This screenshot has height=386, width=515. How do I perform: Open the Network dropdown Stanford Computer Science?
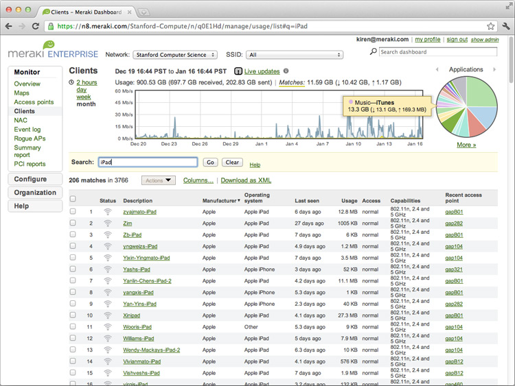click(x=175, y=55)
